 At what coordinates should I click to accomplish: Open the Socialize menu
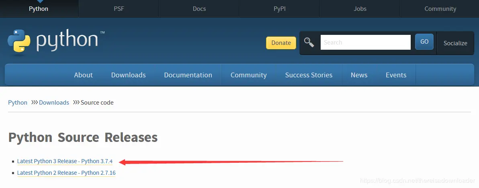pyautogui.click(x=455, y=43)
